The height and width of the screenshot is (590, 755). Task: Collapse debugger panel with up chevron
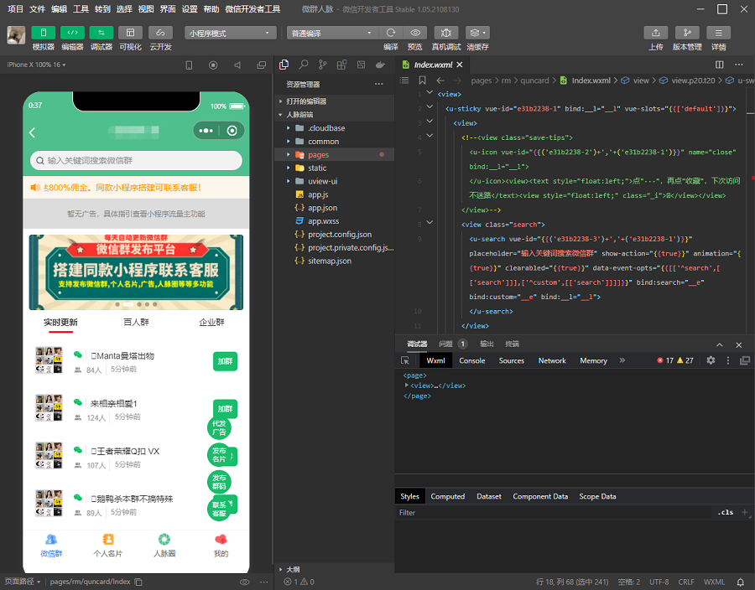[720, 344]
